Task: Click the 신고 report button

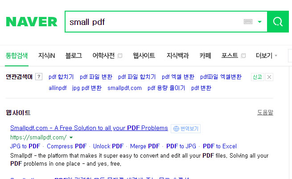Action: (x=258, y=77)
